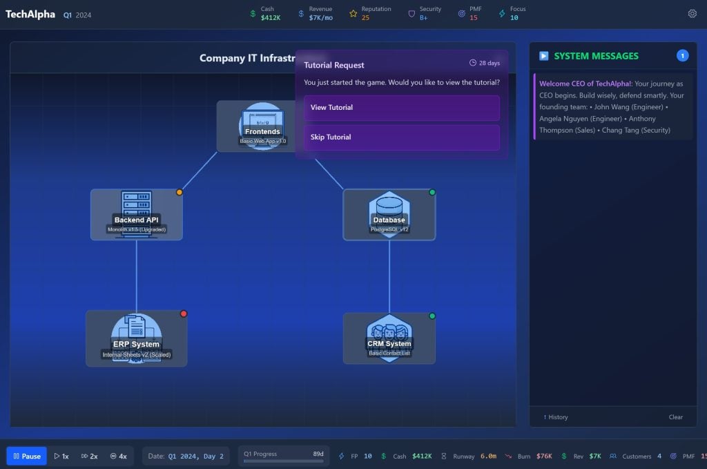Toggle the orange status light on Backend API
707x469 pixels.
point(180,193)
